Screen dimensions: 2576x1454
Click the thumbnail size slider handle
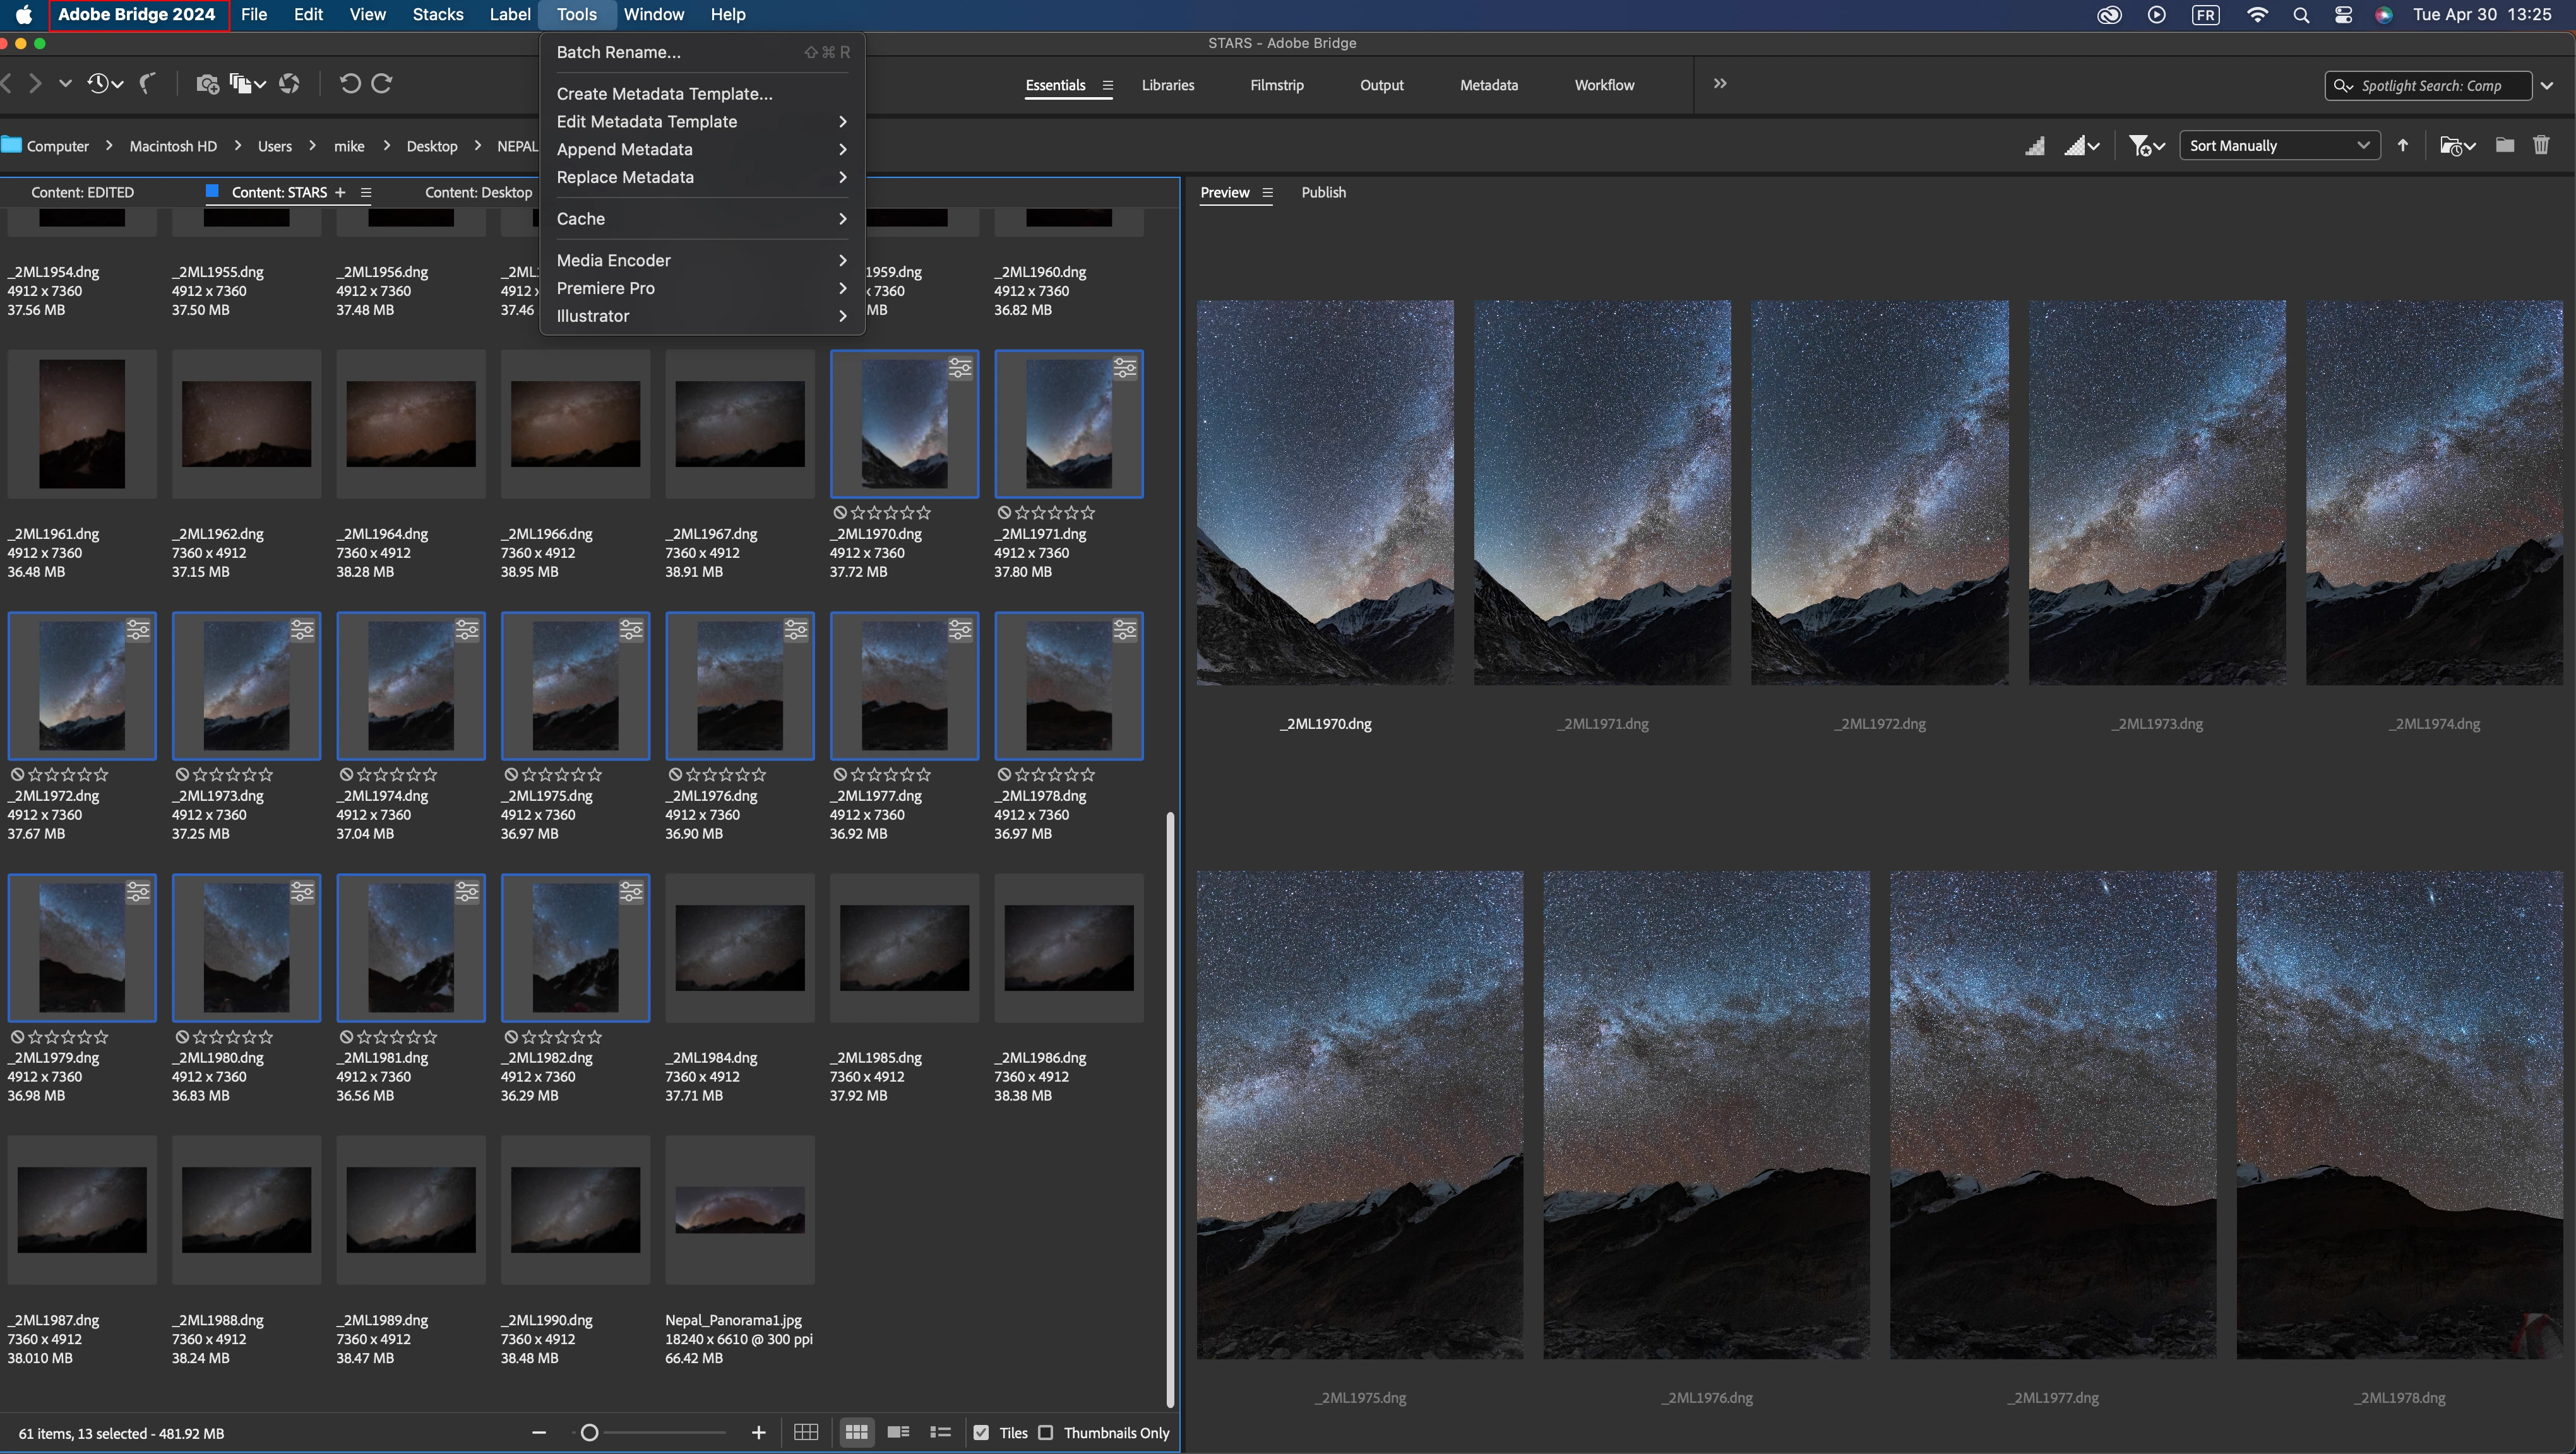(x=590, y=1432)
